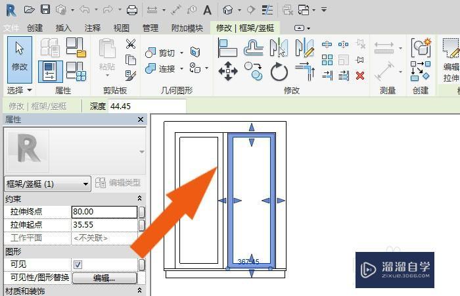This screenshot has width=460, height=296.
Task: Select the Split Element tool icon
Action: point(327,44)
